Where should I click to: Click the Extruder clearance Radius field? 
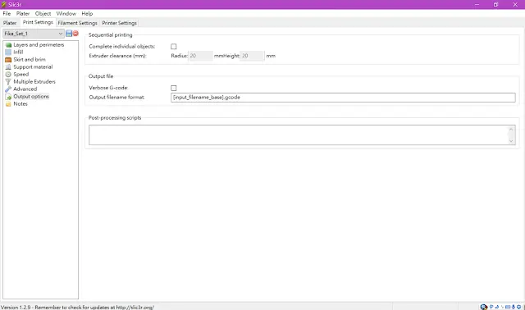pyautogui.click(x=200, y=56)
